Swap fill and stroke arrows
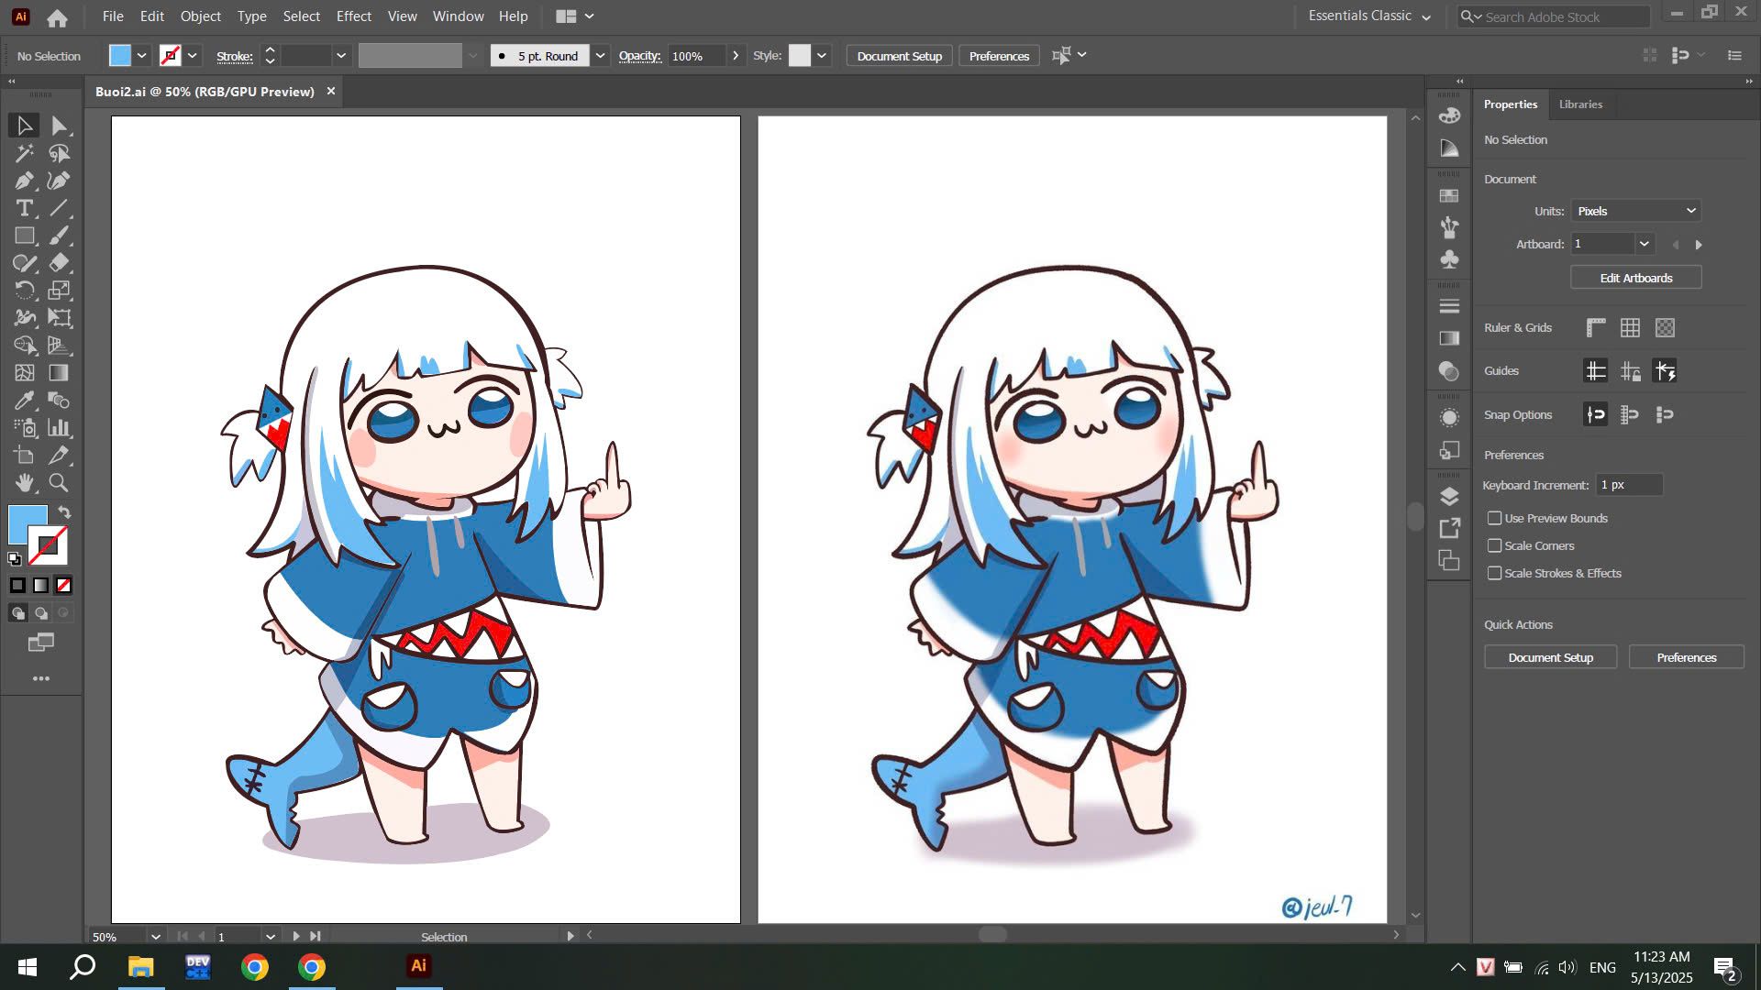The height and width of the screenshot is (990, 1761). click(x=64, y=511)
